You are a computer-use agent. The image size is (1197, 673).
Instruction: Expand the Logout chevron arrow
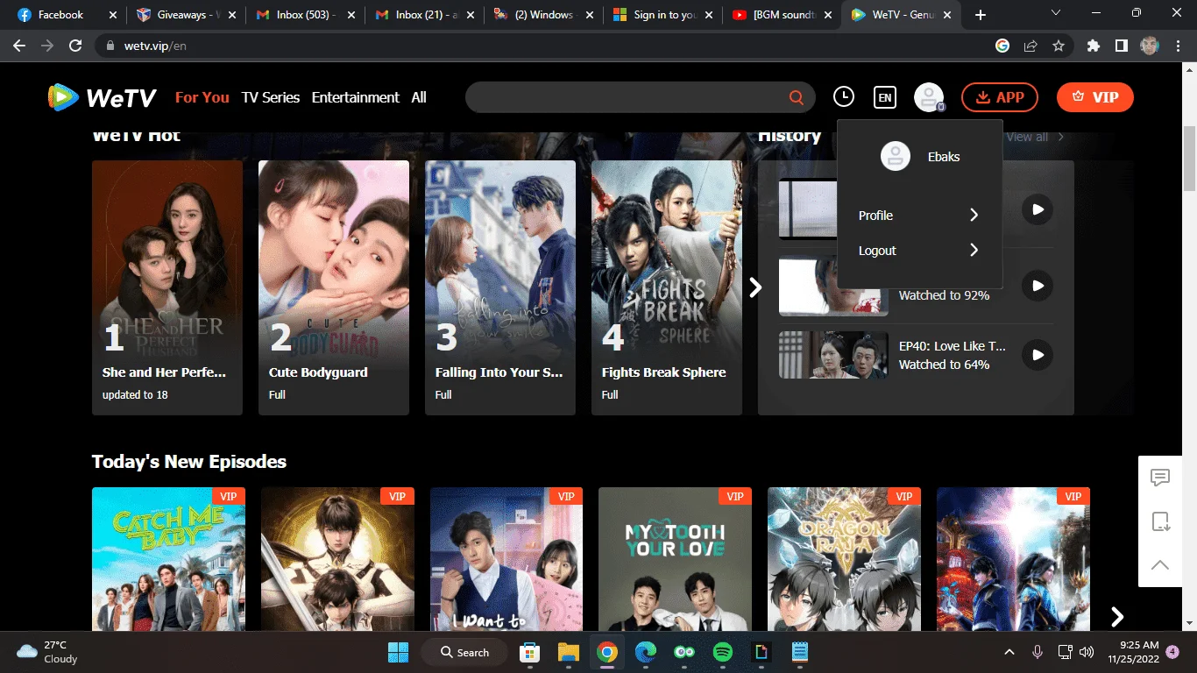(x=974, y=251)
